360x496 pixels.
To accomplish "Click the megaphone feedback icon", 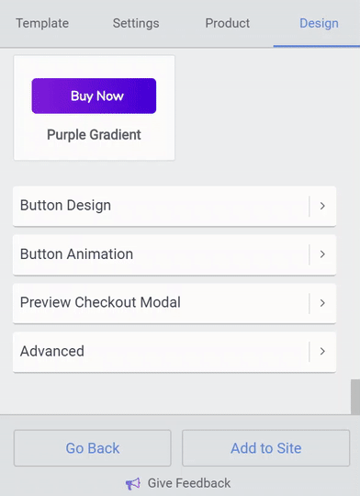I will click(x=133, y=483).
